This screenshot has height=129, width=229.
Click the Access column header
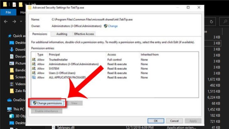[111, 55]
